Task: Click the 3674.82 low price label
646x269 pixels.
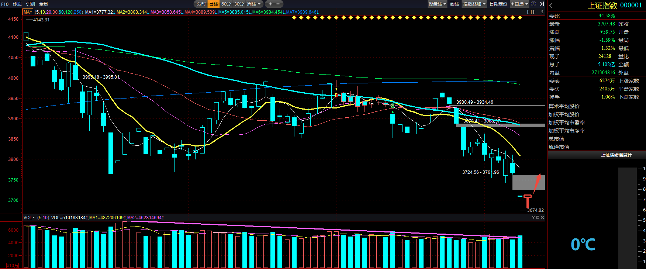Action: click(535, 210)
